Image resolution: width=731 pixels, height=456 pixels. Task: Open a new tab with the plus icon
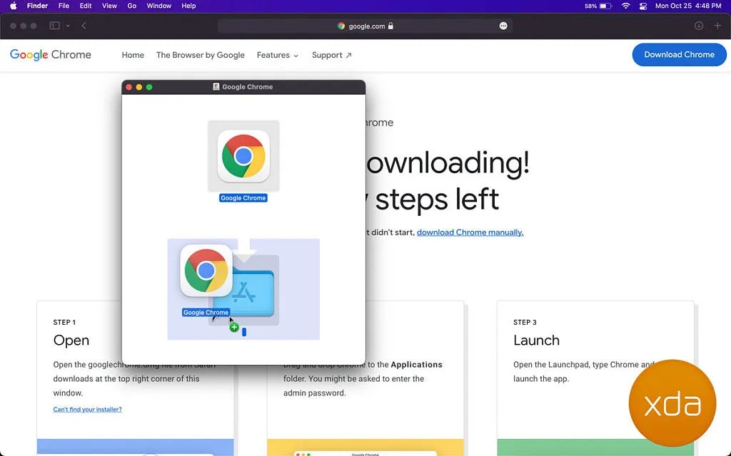[717, 26]
